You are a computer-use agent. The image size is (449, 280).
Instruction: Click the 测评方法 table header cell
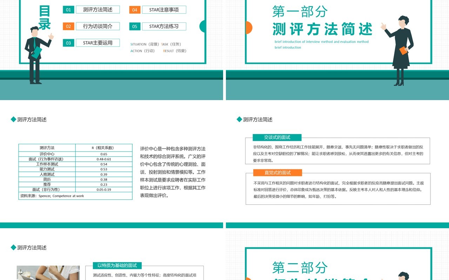[x=47, y=148]
